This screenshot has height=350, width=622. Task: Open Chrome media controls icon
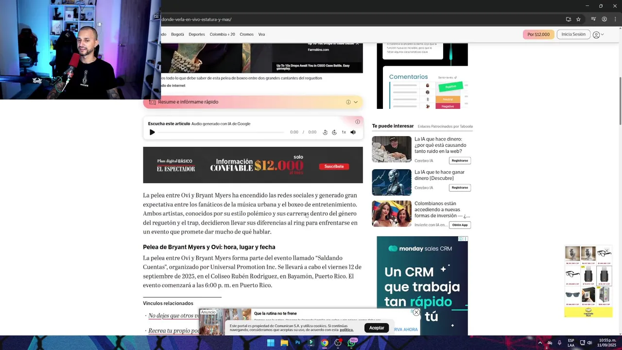click(593, 19)
